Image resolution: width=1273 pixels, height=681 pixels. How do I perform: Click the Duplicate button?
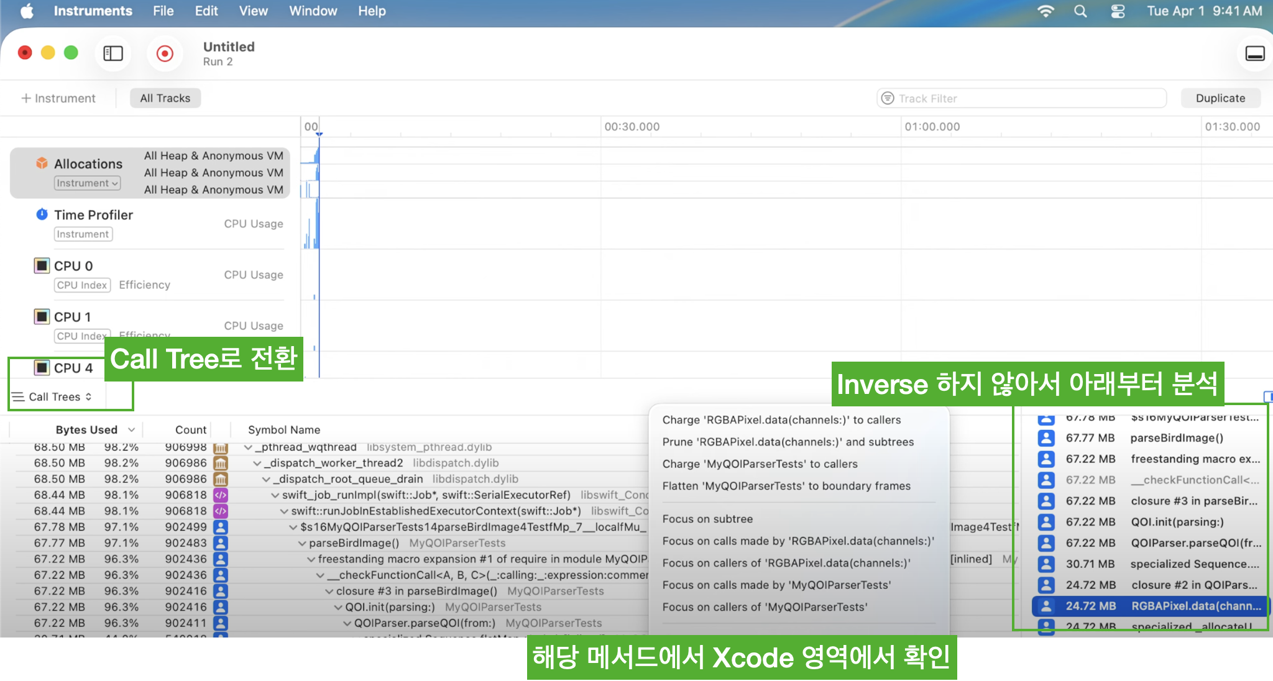tap(1220, 98)
